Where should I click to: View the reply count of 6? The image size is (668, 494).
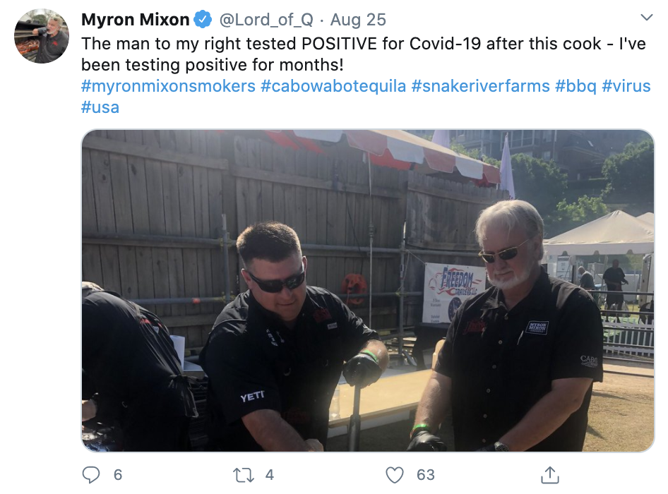118,475
